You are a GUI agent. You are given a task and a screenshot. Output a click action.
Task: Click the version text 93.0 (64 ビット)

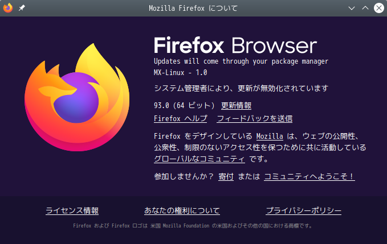[x=184, y=105]
